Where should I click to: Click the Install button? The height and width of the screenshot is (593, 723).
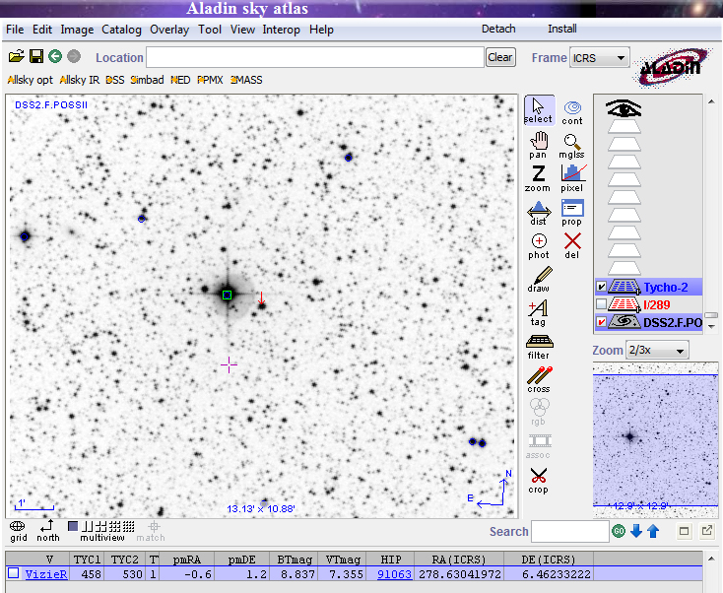(x=562, y=29)
